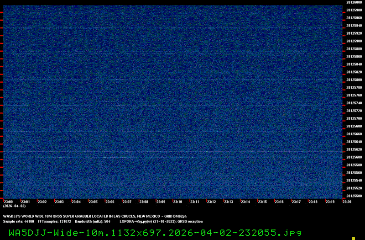Select the 23:05 time label
Screen dimensions: 365x240
[93, 202]
